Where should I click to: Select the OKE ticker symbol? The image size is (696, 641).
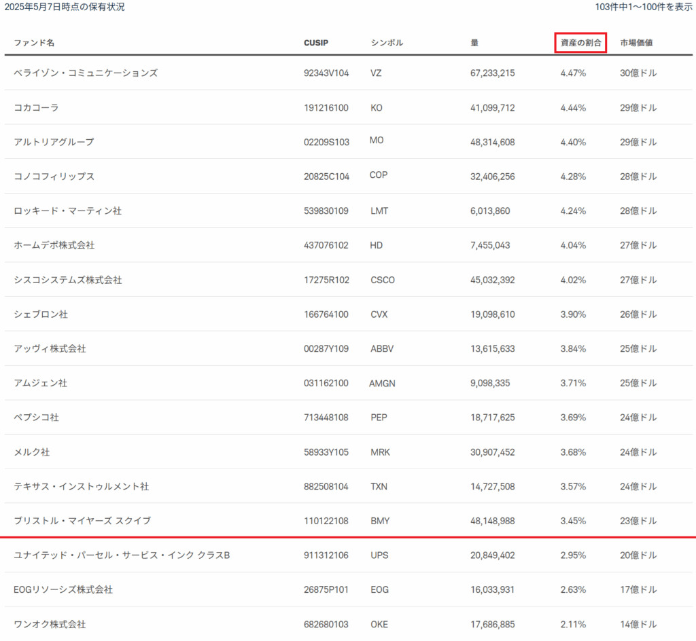(x=379, y=625)
